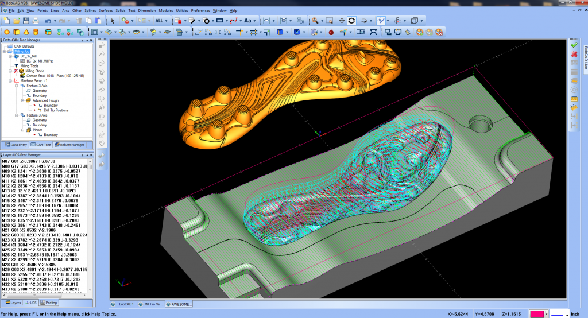The image size is (588, 318).
Task: Click the ALL selection filter button
Action: (x=159, y=21)
